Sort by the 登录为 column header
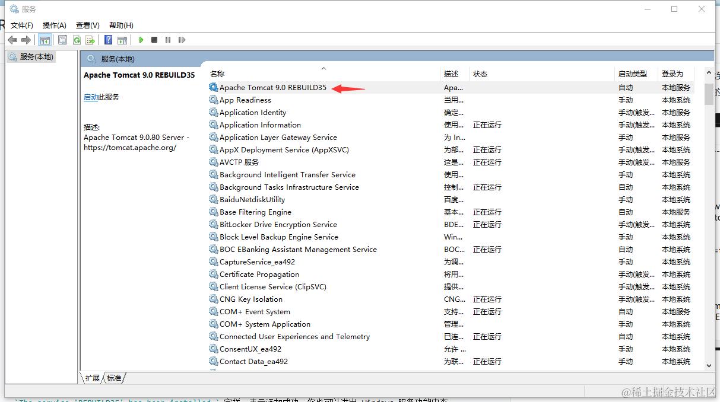 [675, 74]
